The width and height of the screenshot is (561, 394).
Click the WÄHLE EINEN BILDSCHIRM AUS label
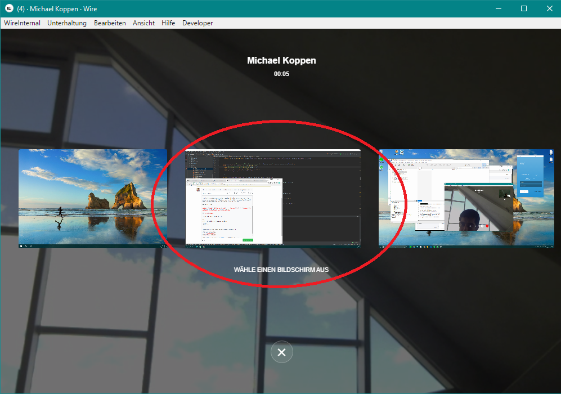click(x=281, y=270)
